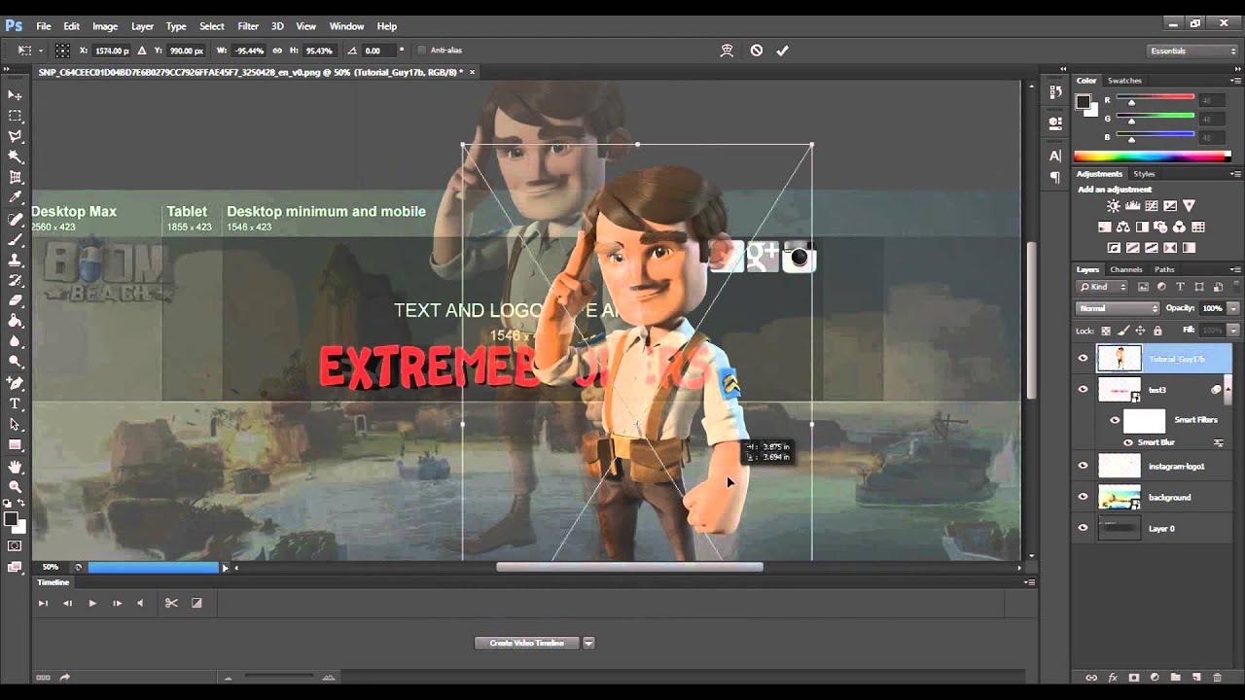Screen dimensions: 1245x700
Task: Cancel the transform in options bar
Action: coord(756,51)
